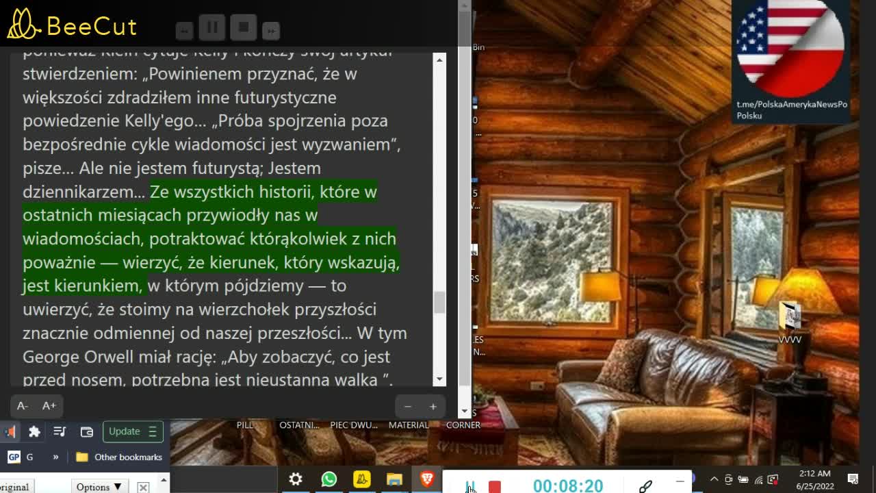Viewport: 876px width, 493px height.
Task: Switch to Brave browser in the taskbar
Action: coord(428,479)
